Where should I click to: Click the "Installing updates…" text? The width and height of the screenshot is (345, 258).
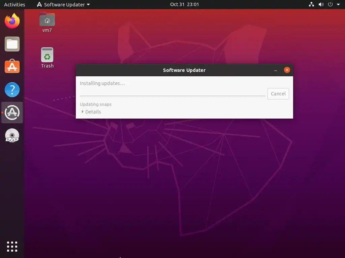tap(102, 83)
